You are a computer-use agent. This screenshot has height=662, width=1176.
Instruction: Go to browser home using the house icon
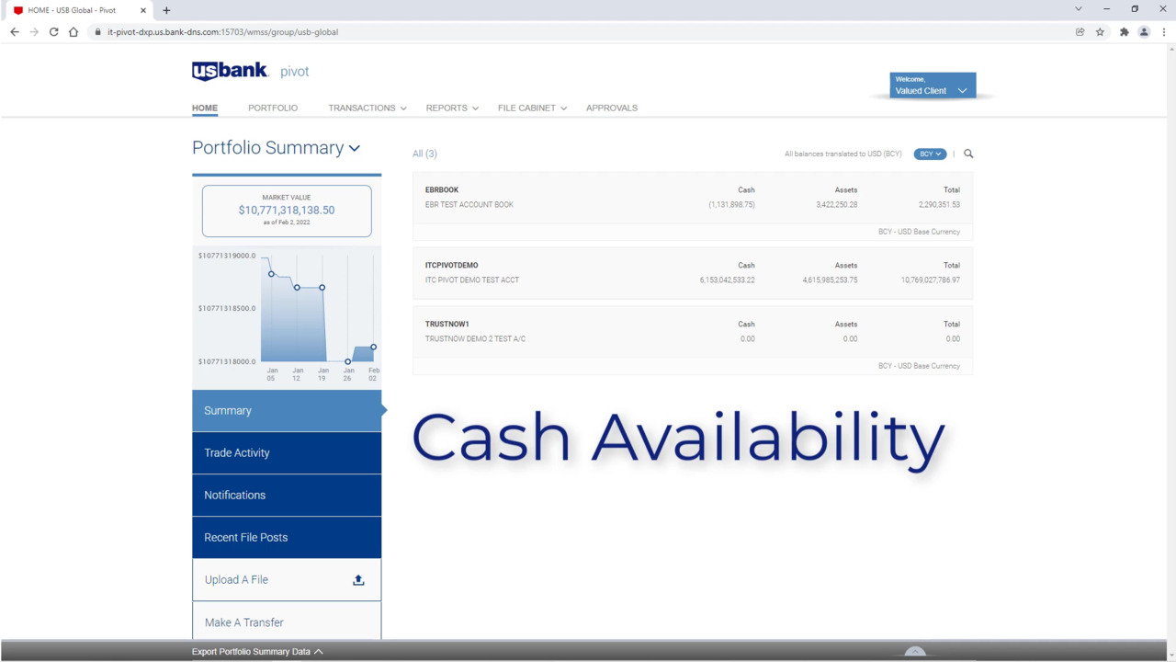click(73, 32)
